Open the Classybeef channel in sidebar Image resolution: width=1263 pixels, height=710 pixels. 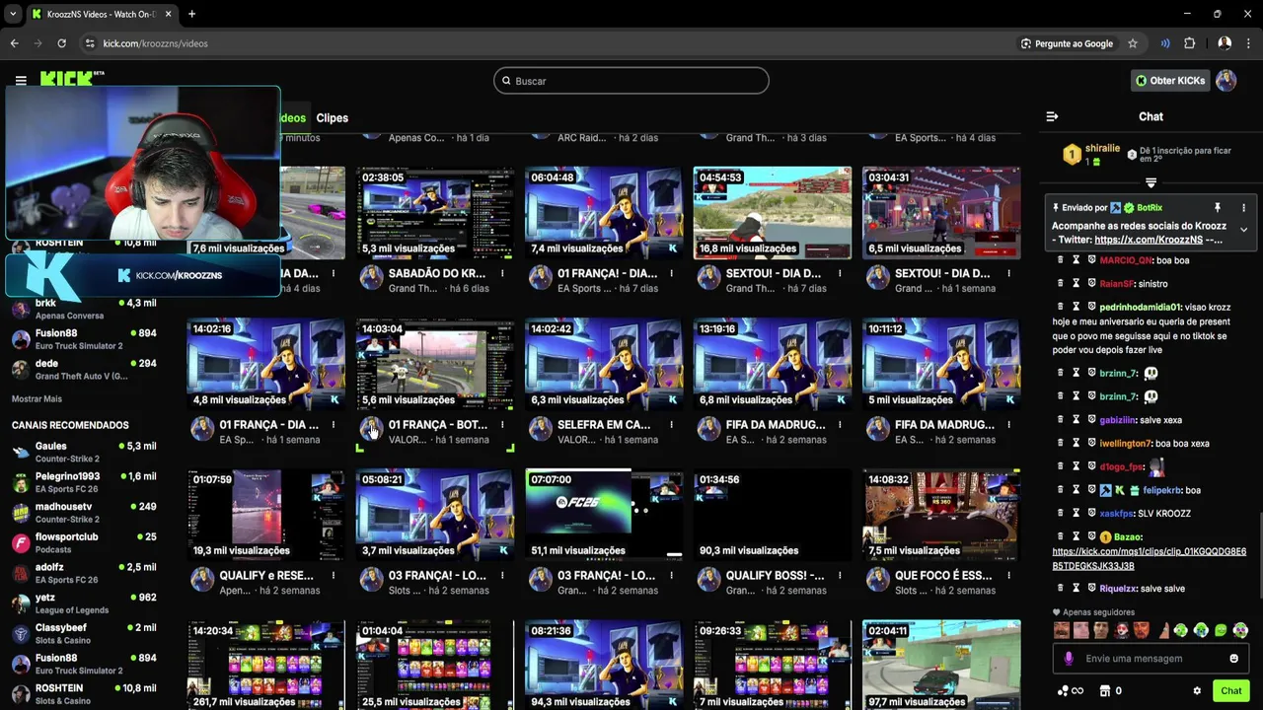coord(84,633)
